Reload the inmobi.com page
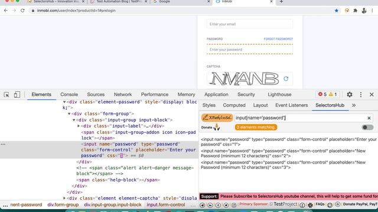This screenshot has width=378, height=212. (x=22, y=11)
